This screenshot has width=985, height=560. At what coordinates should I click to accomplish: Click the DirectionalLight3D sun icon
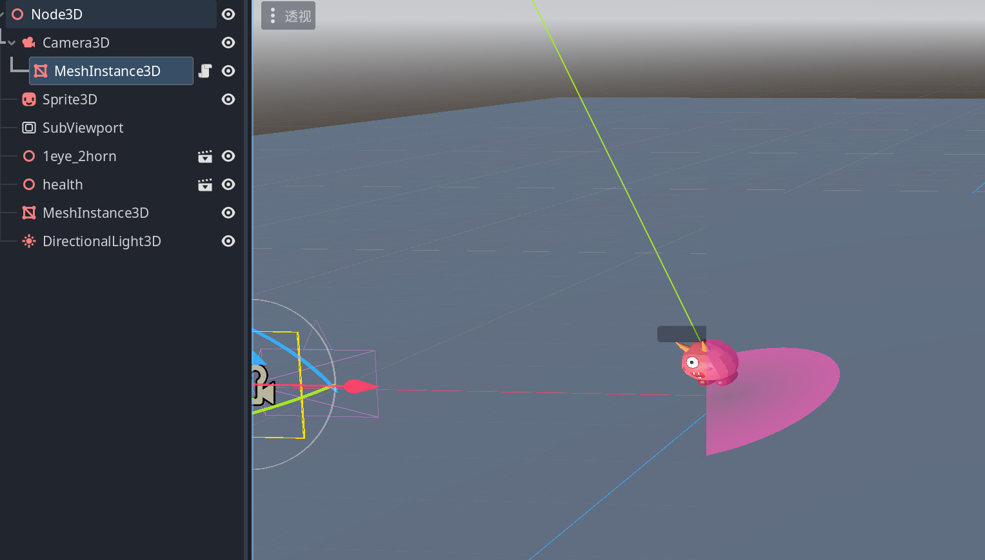(29, 241)
